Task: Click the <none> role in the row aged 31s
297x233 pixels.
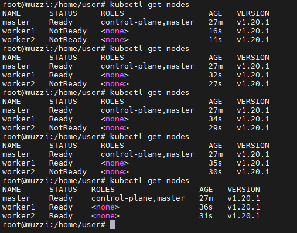Action: [105, 216]
